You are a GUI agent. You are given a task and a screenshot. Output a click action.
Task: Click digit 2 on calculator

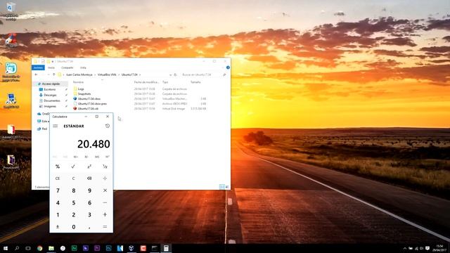[73, 214]
